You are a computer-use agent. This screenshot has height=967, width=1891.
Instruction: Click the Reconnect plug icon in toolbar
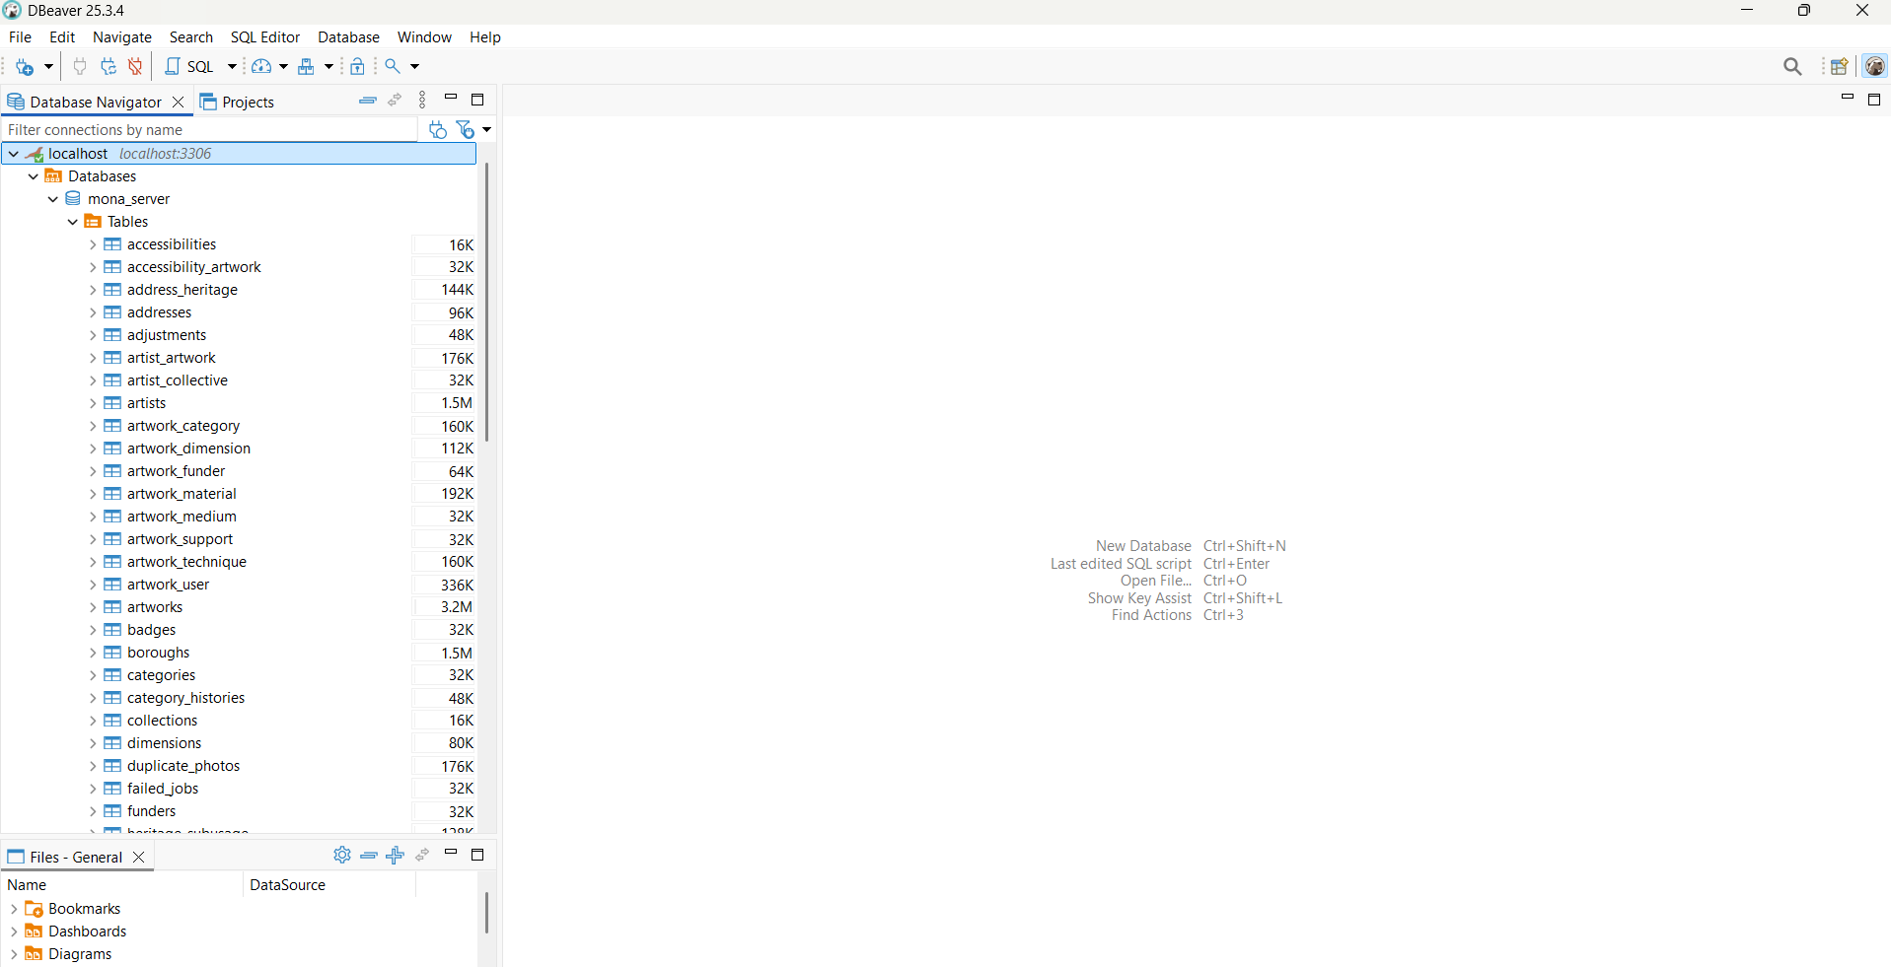109,67
